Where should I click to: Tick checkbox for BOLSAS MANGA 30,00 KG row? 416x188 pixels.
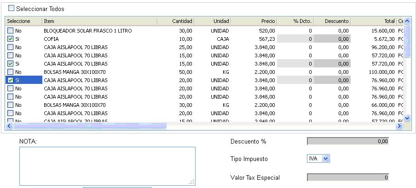10,105
